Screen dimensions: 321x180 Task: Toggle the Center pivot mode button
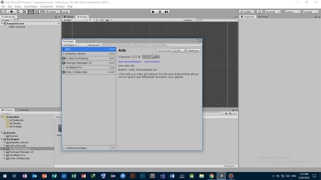click(51, 12)
